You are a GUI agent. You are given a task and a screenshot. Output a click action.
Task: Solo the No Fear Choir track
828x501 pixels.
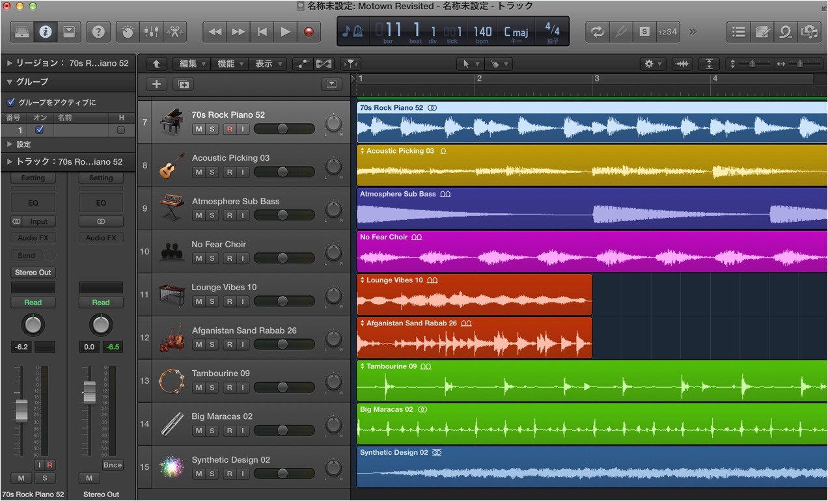pos(212,258)
